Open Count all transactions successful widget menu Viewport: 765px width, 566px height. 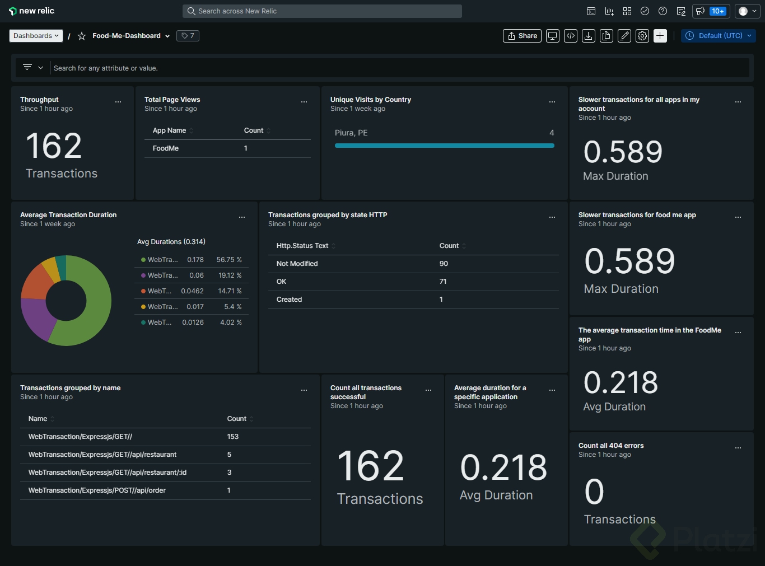(428, 390)
